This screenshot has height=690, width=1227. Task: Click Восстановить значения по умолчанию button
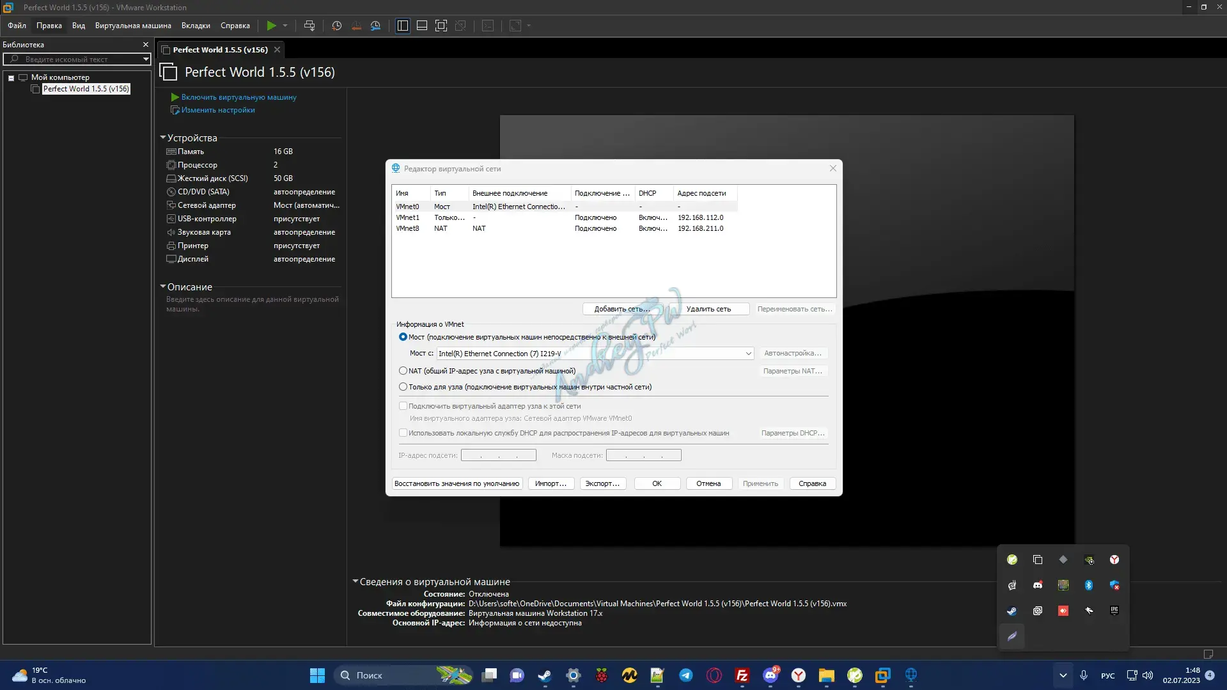(457, 483)
